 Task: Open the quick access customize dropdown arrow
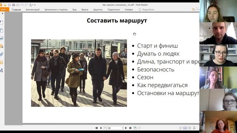point(35,5)
